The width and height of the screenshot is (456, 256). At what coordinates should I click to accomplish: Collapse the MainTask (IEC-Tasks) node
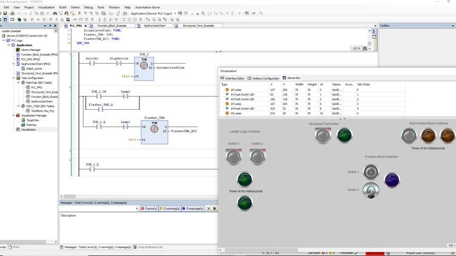18,83
